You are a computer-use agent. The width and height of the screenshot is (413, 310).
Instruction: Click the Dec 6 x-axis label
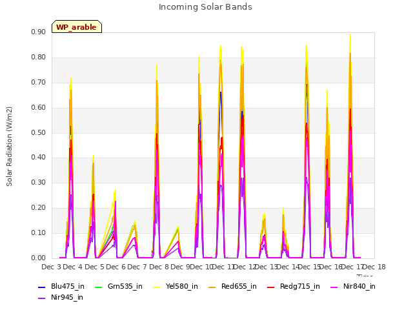click(x=116, y=267)
